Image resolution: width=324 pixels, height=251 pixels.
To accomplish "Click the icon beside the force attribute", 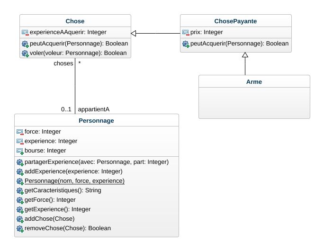I will tap(20, 132).
